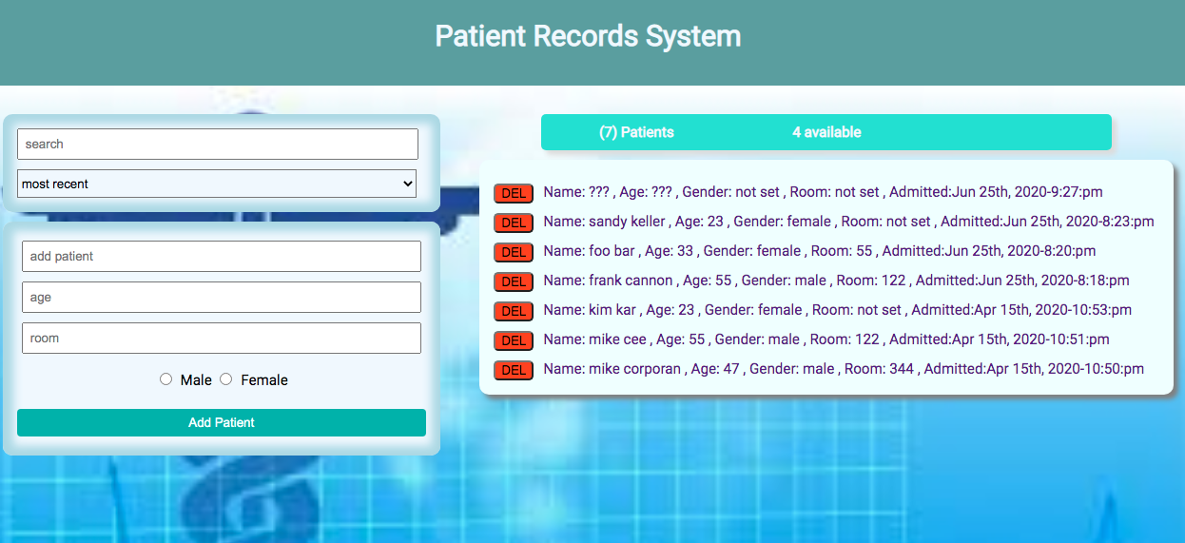This screenshot has width=1185, height=543.
Task: Open the most recent sort dropdown
Action: click(217, 184)
